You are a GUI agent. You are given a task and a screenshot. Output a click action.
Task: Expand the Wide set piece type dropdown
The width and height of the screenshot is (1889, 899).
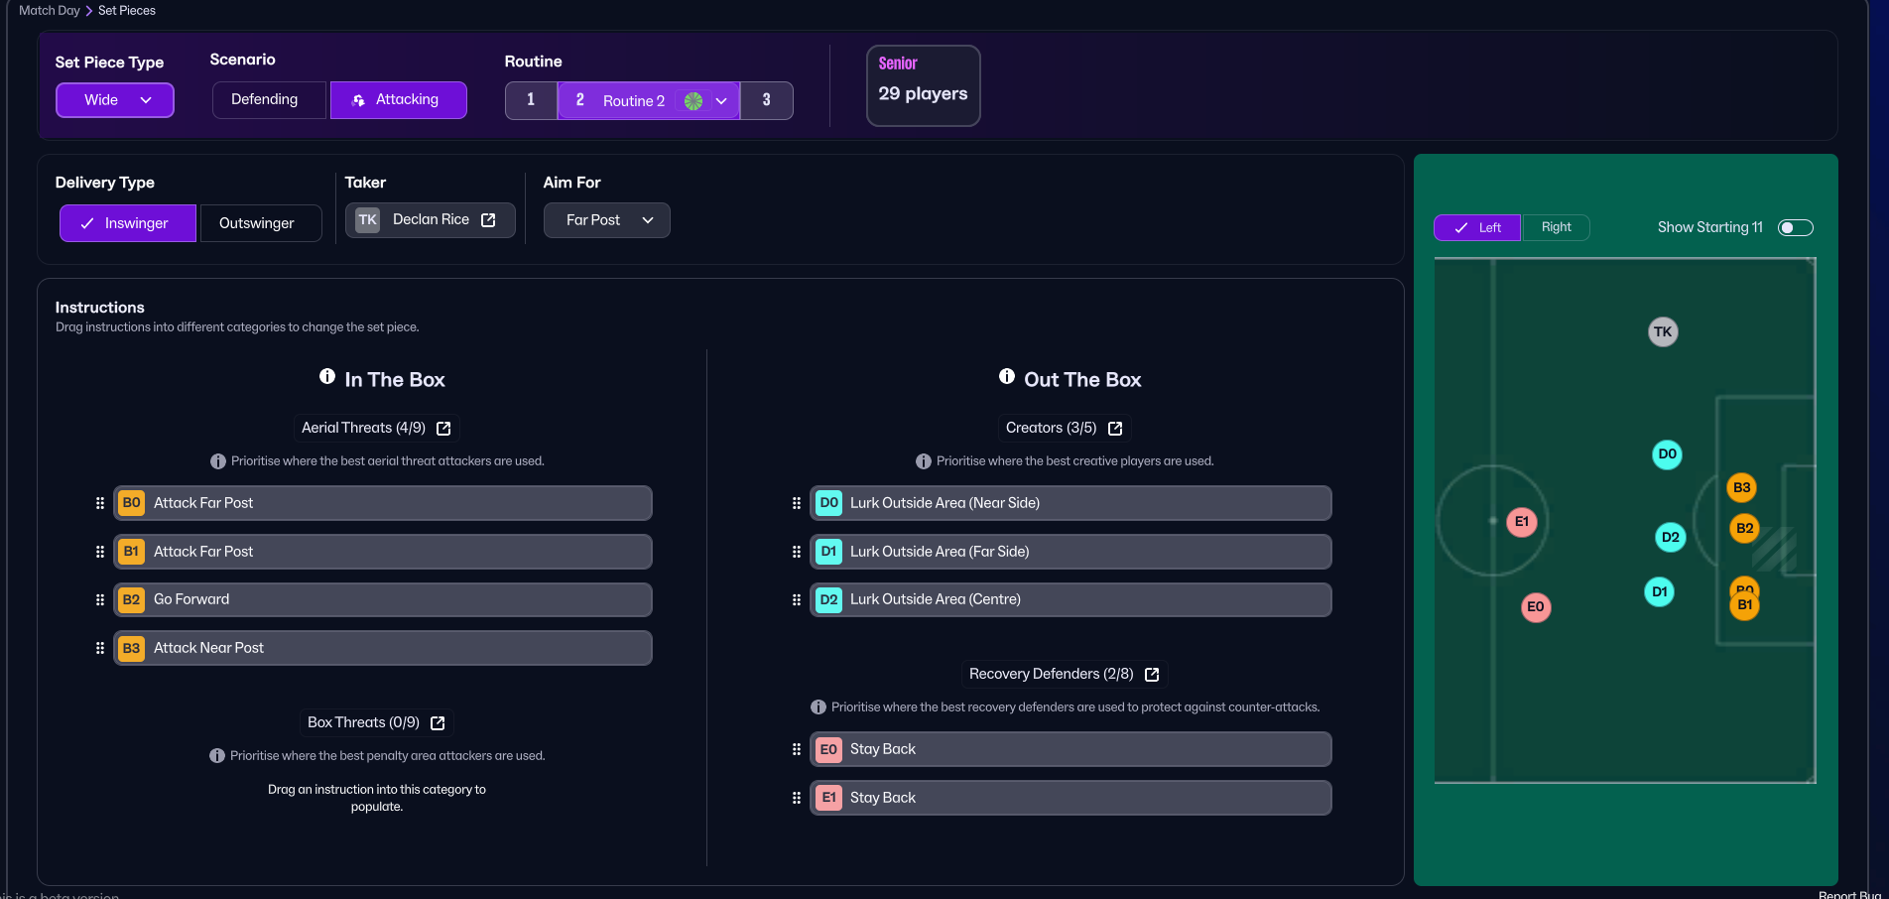[115, 100]
